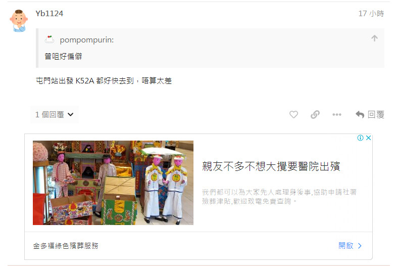
Task: Open Yb1124's baby avatar
Action: point(19,21)
